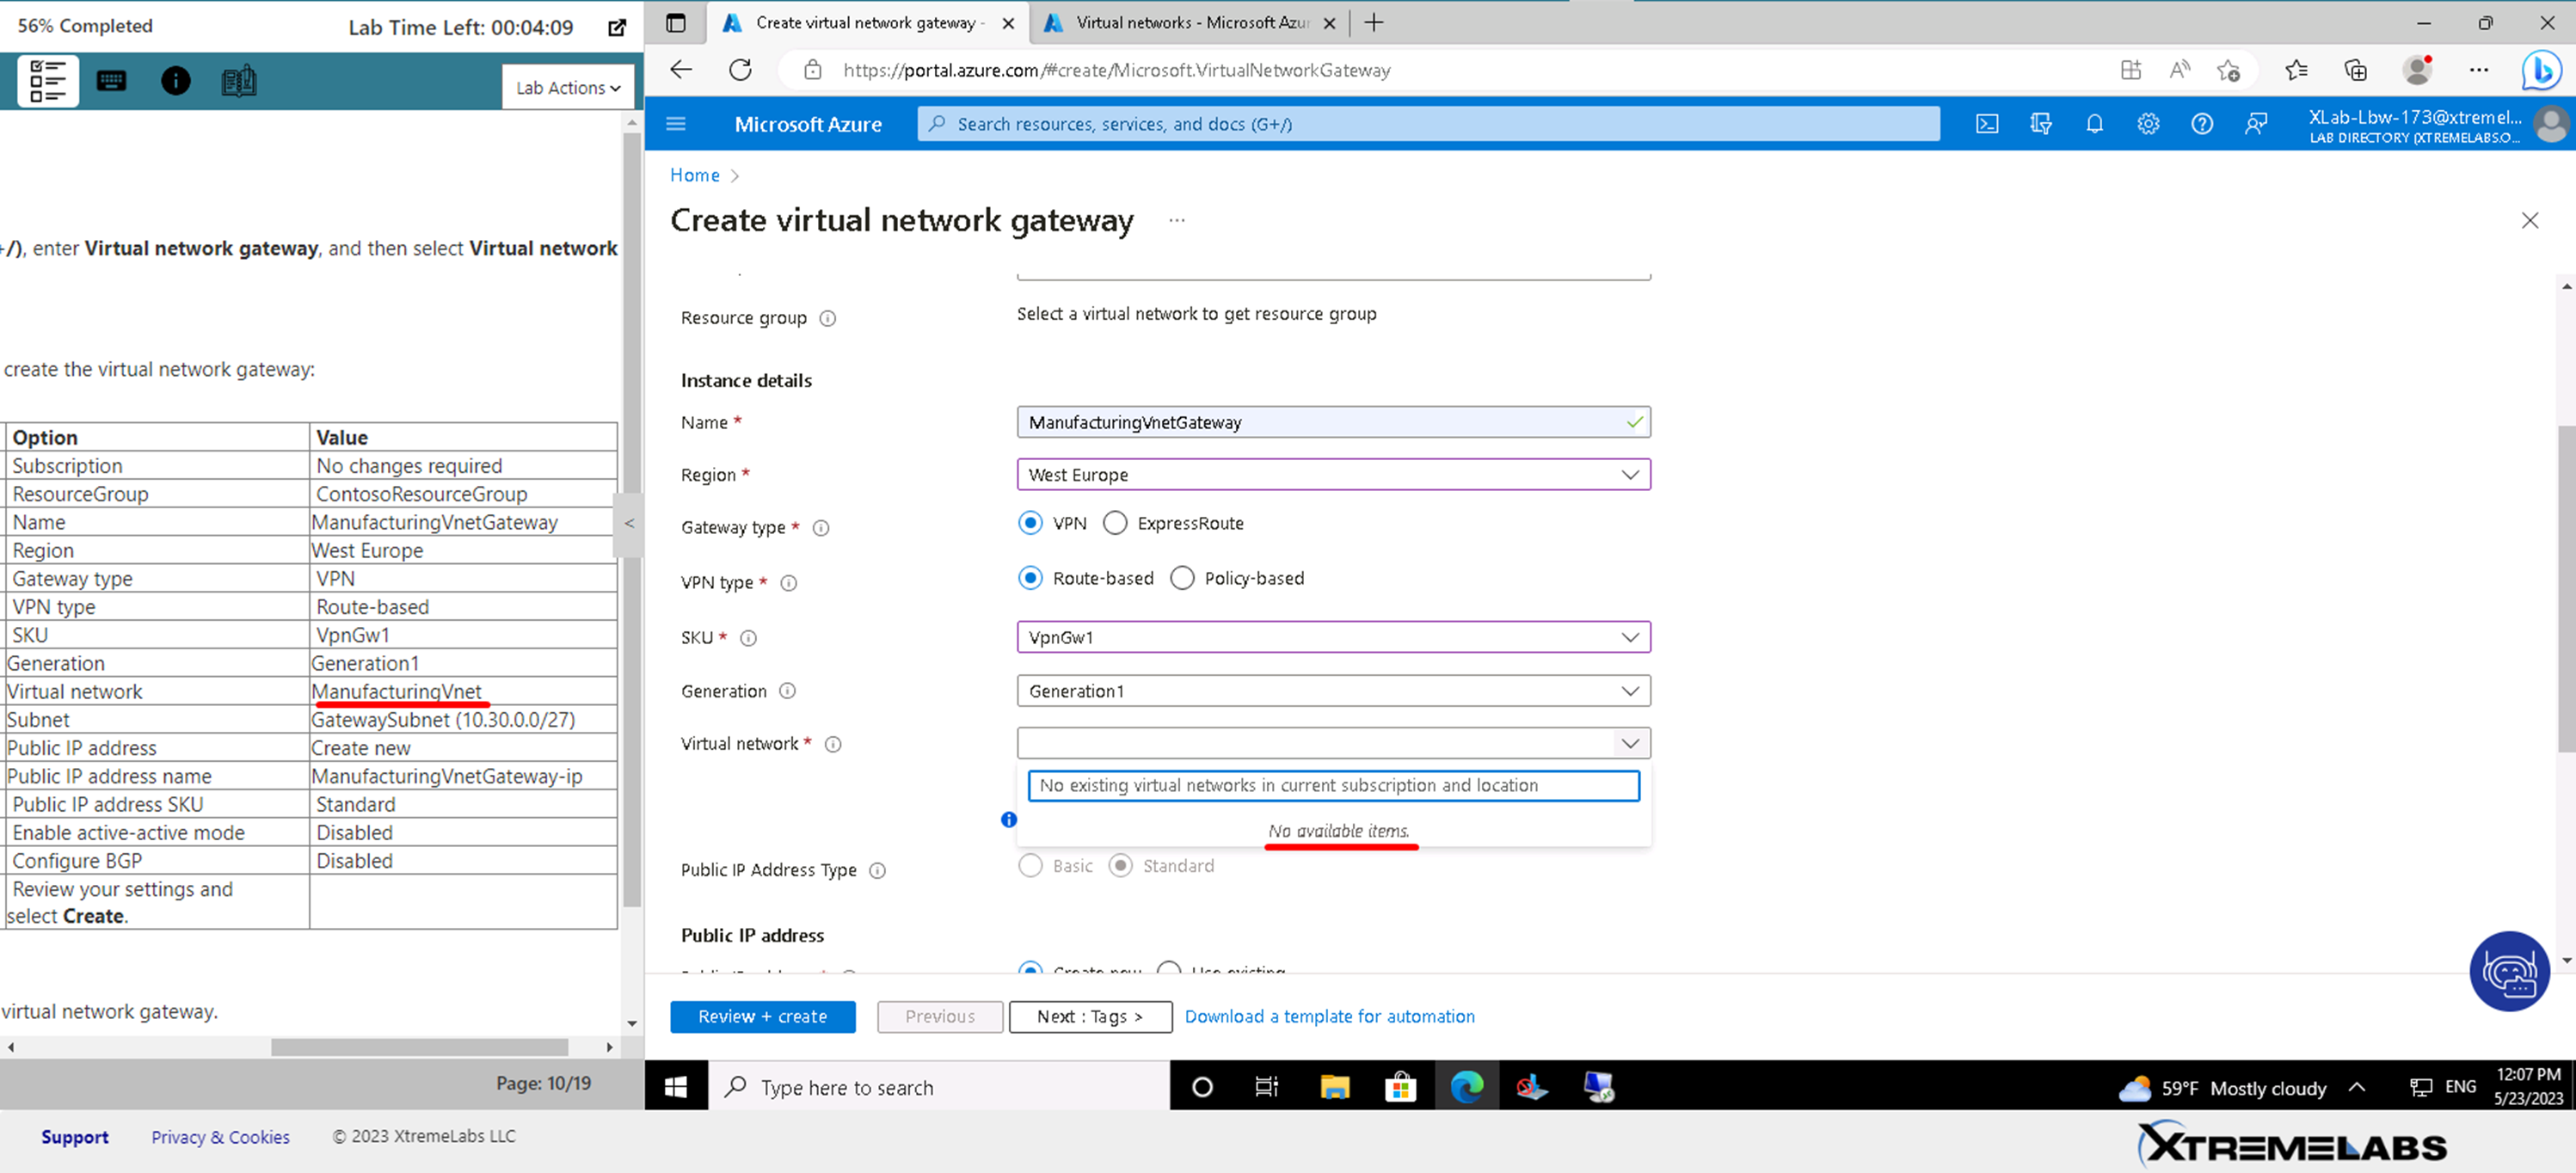Open Azure notifications bell
The width and height of the screenshot is (2576, 1173).
2094,124
